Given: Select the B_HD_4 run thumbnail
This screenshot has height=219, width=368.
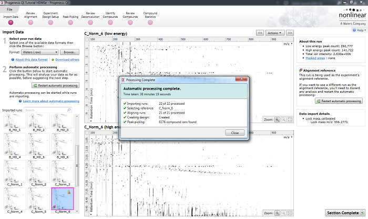Looking at the screenshot, I should pyautogui.click(x=15, y=144).
